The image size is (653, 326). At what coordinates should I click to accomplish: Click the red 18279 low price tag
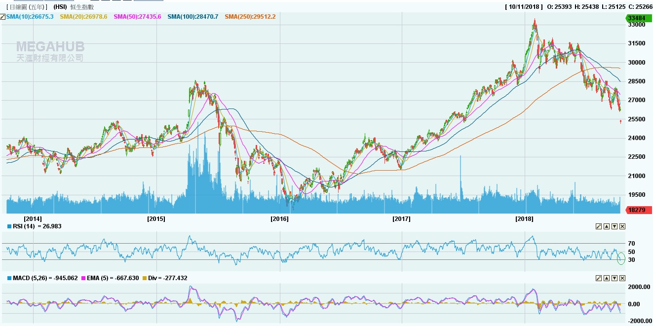639,210
